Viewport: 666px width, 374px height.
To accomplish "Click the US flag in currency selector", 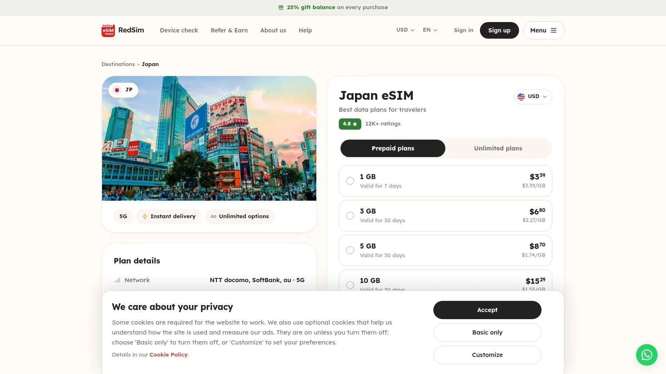I will (521, 96).
